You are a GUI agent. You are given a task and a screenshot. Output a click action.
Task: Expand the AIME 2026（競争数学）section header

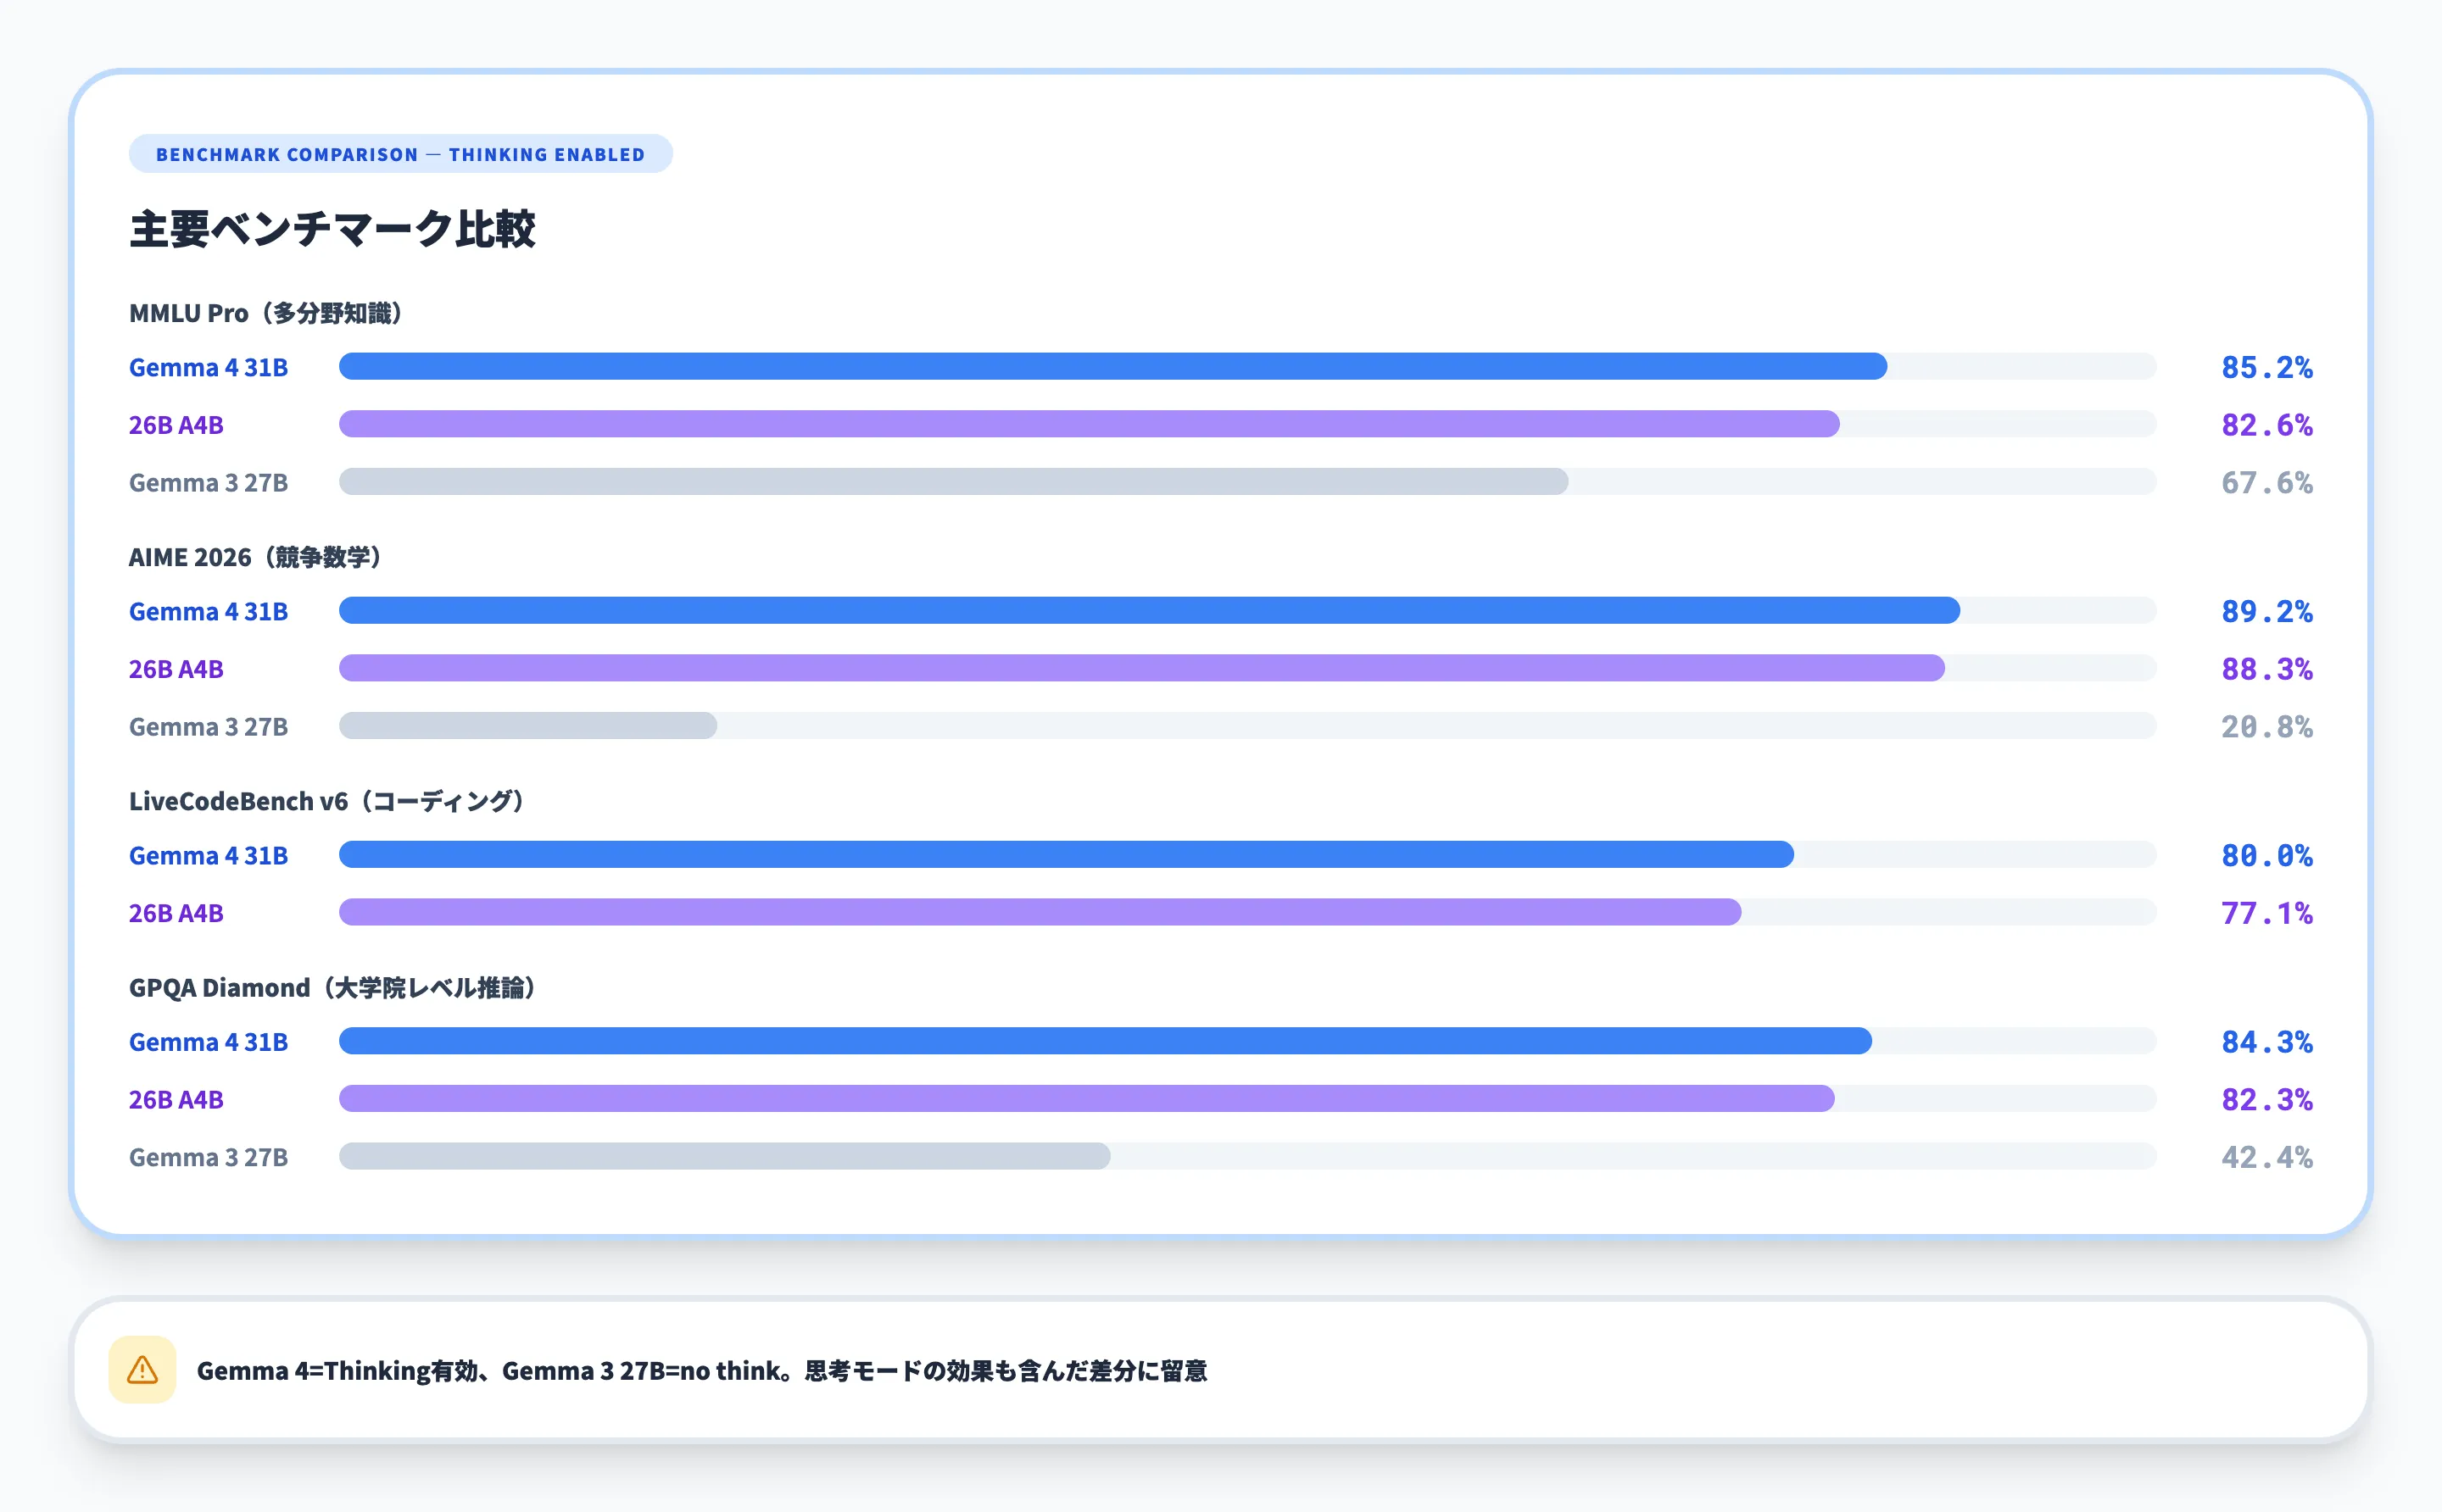coord(254,556)
